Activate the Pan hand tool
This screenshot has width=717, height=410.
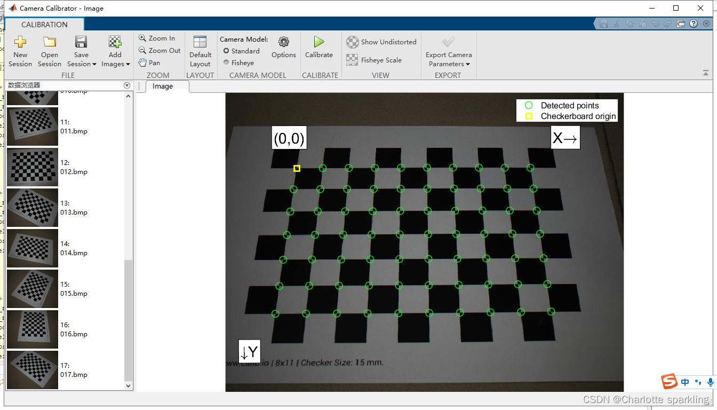(149, 62)
